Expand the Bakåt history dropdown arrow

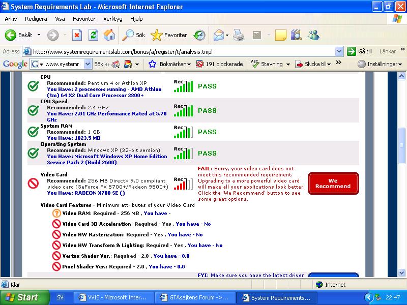[39, 35]
